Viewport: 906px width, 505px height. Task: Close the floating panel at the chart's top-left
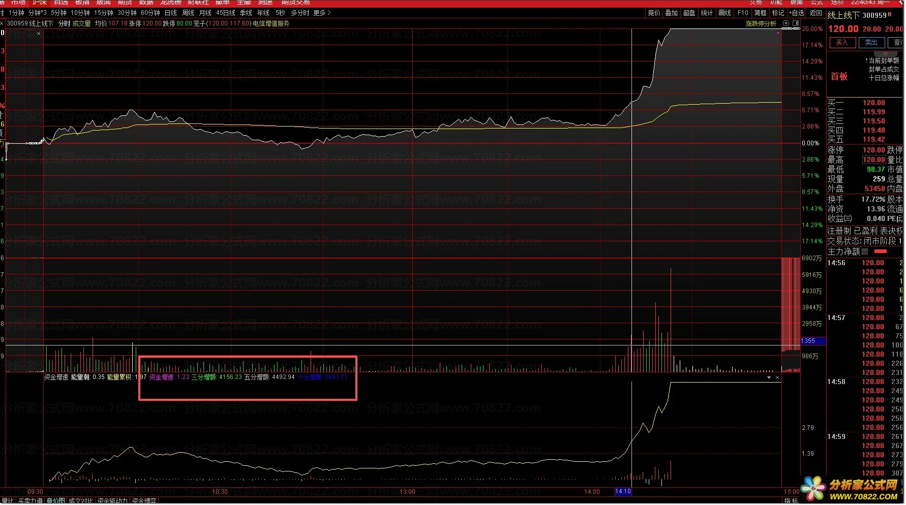(39, 34)
